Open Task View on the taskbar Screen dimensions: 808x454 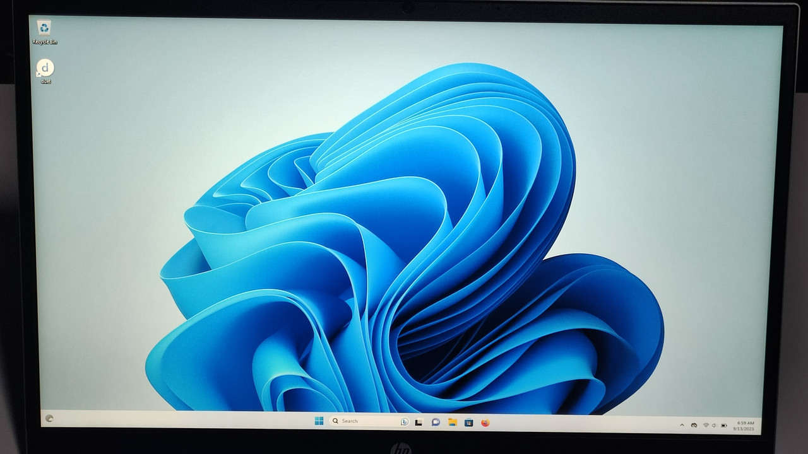click(x=419, y=422)
